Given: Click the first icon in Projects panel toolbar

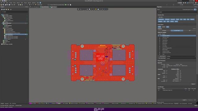Looking at the screenshot, I should 2,10.
